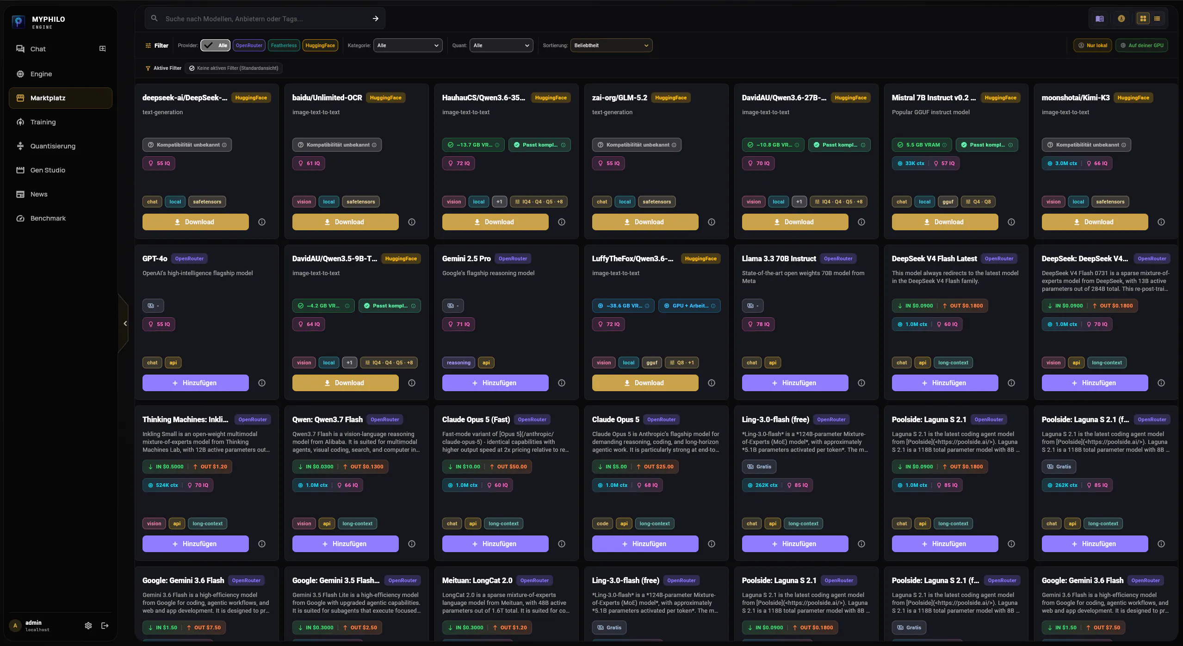Select the Alle provider chip
The image size is (1183, 646).
[216, 45]
